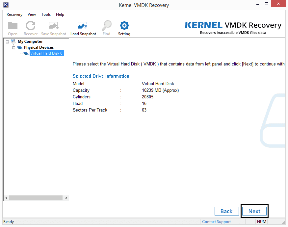Select the Physical Devices tree item

coord(39,47)
